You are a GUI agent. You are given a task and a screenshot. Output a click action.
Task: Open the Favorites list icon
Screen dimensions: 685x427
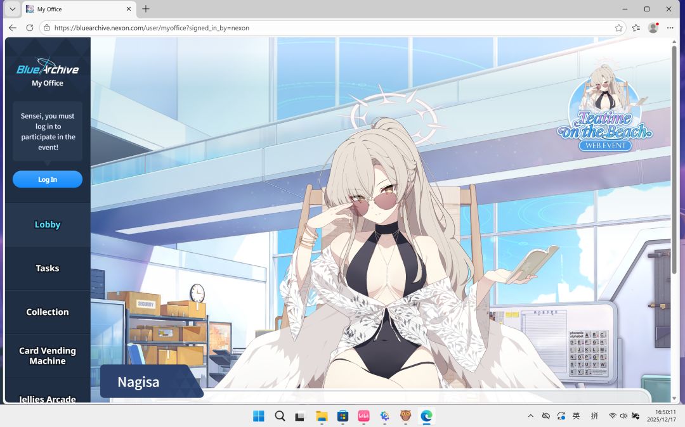(636, 28)
